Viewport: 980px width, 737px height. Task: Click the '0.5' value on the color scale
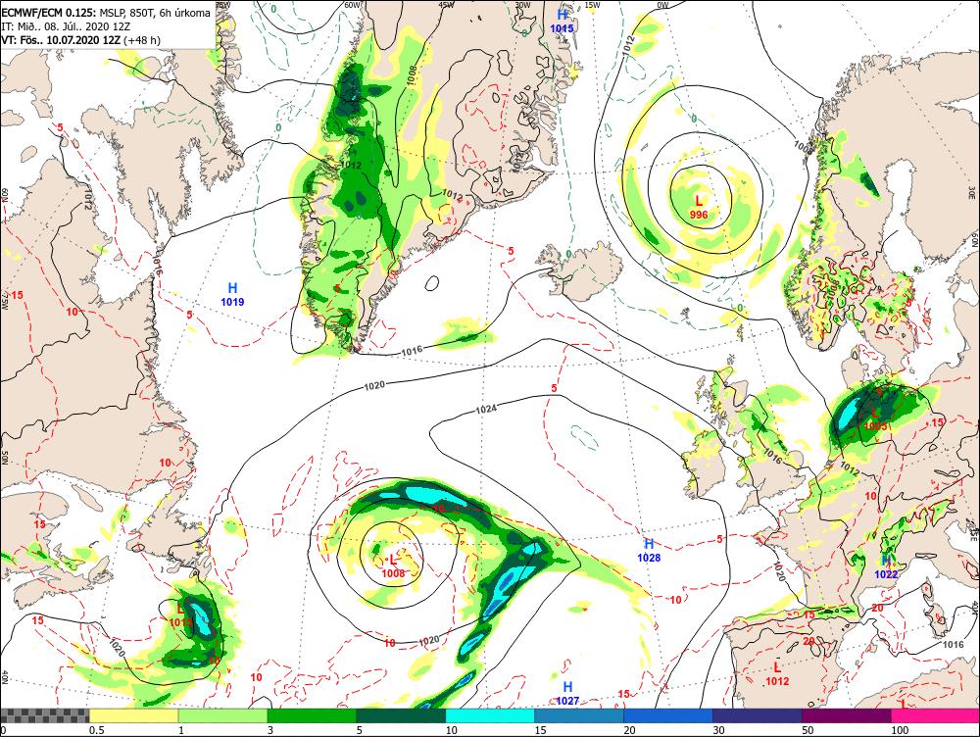96,730
